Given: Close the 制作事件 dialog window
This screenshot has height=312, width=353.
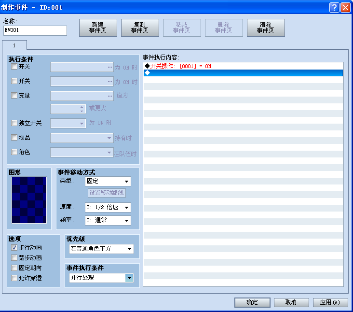Looking at the screenshot, I should click(x=345, y=7).
